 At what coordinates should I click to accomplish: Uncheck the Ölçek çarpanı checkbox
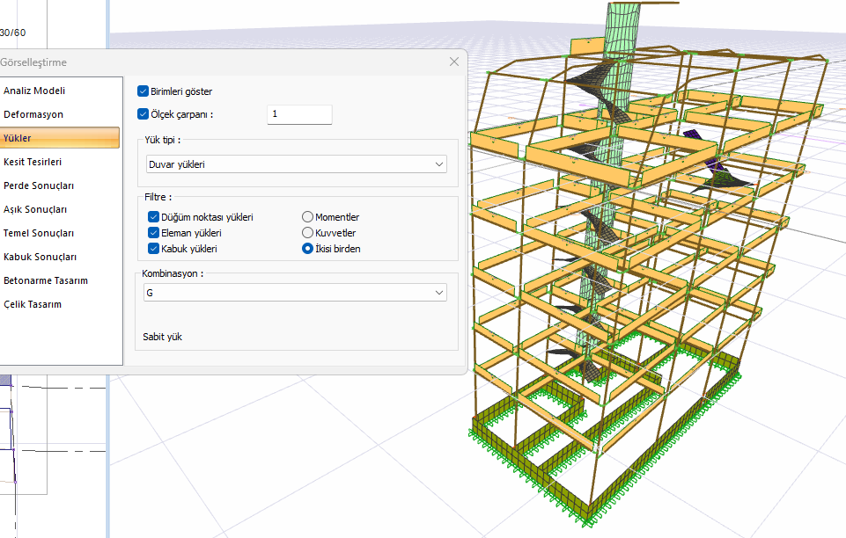(143, 113)
